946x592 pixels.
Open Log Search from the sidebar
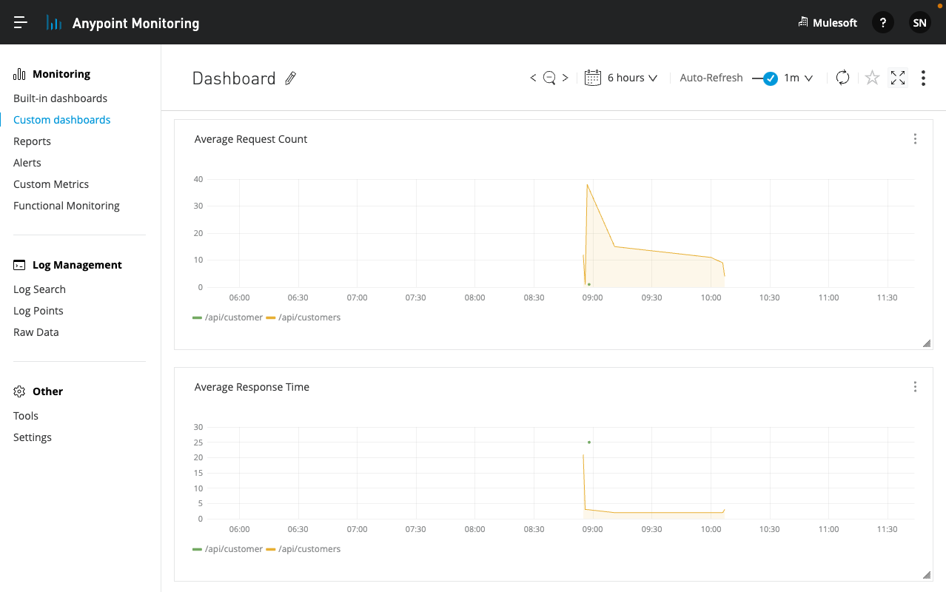coord(39,289)
